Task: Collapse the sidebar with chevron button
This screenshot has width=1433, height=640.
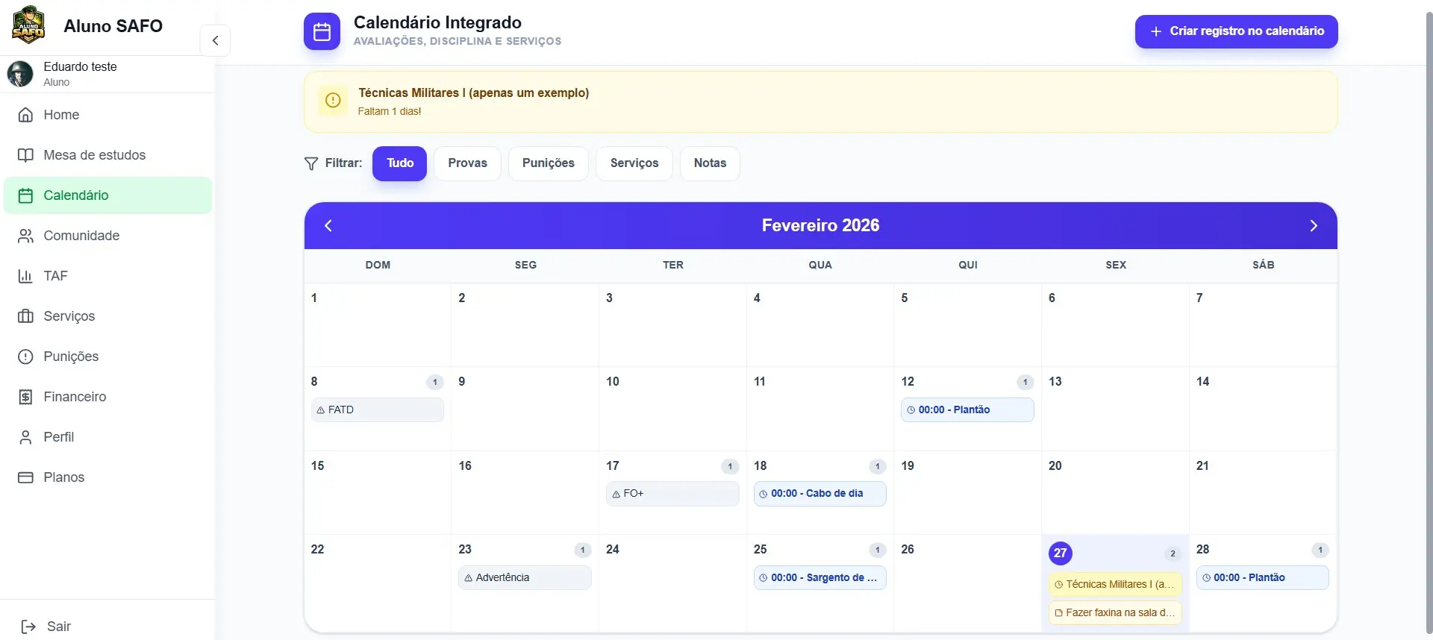Action: 215,40
